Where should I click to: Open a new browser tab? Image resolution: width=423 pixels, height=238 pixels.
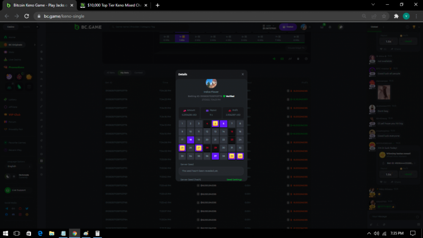point(157,5)
